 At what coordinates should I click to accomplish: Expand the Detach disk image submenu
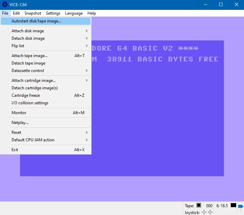46,38
